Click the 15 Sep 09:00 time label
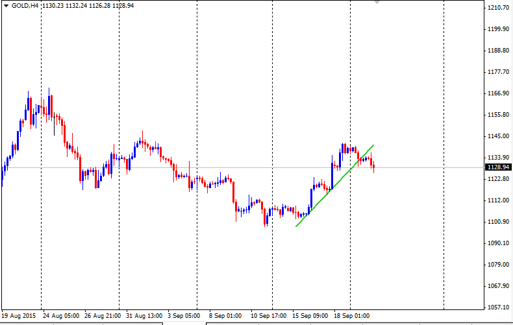 [310, 316]
